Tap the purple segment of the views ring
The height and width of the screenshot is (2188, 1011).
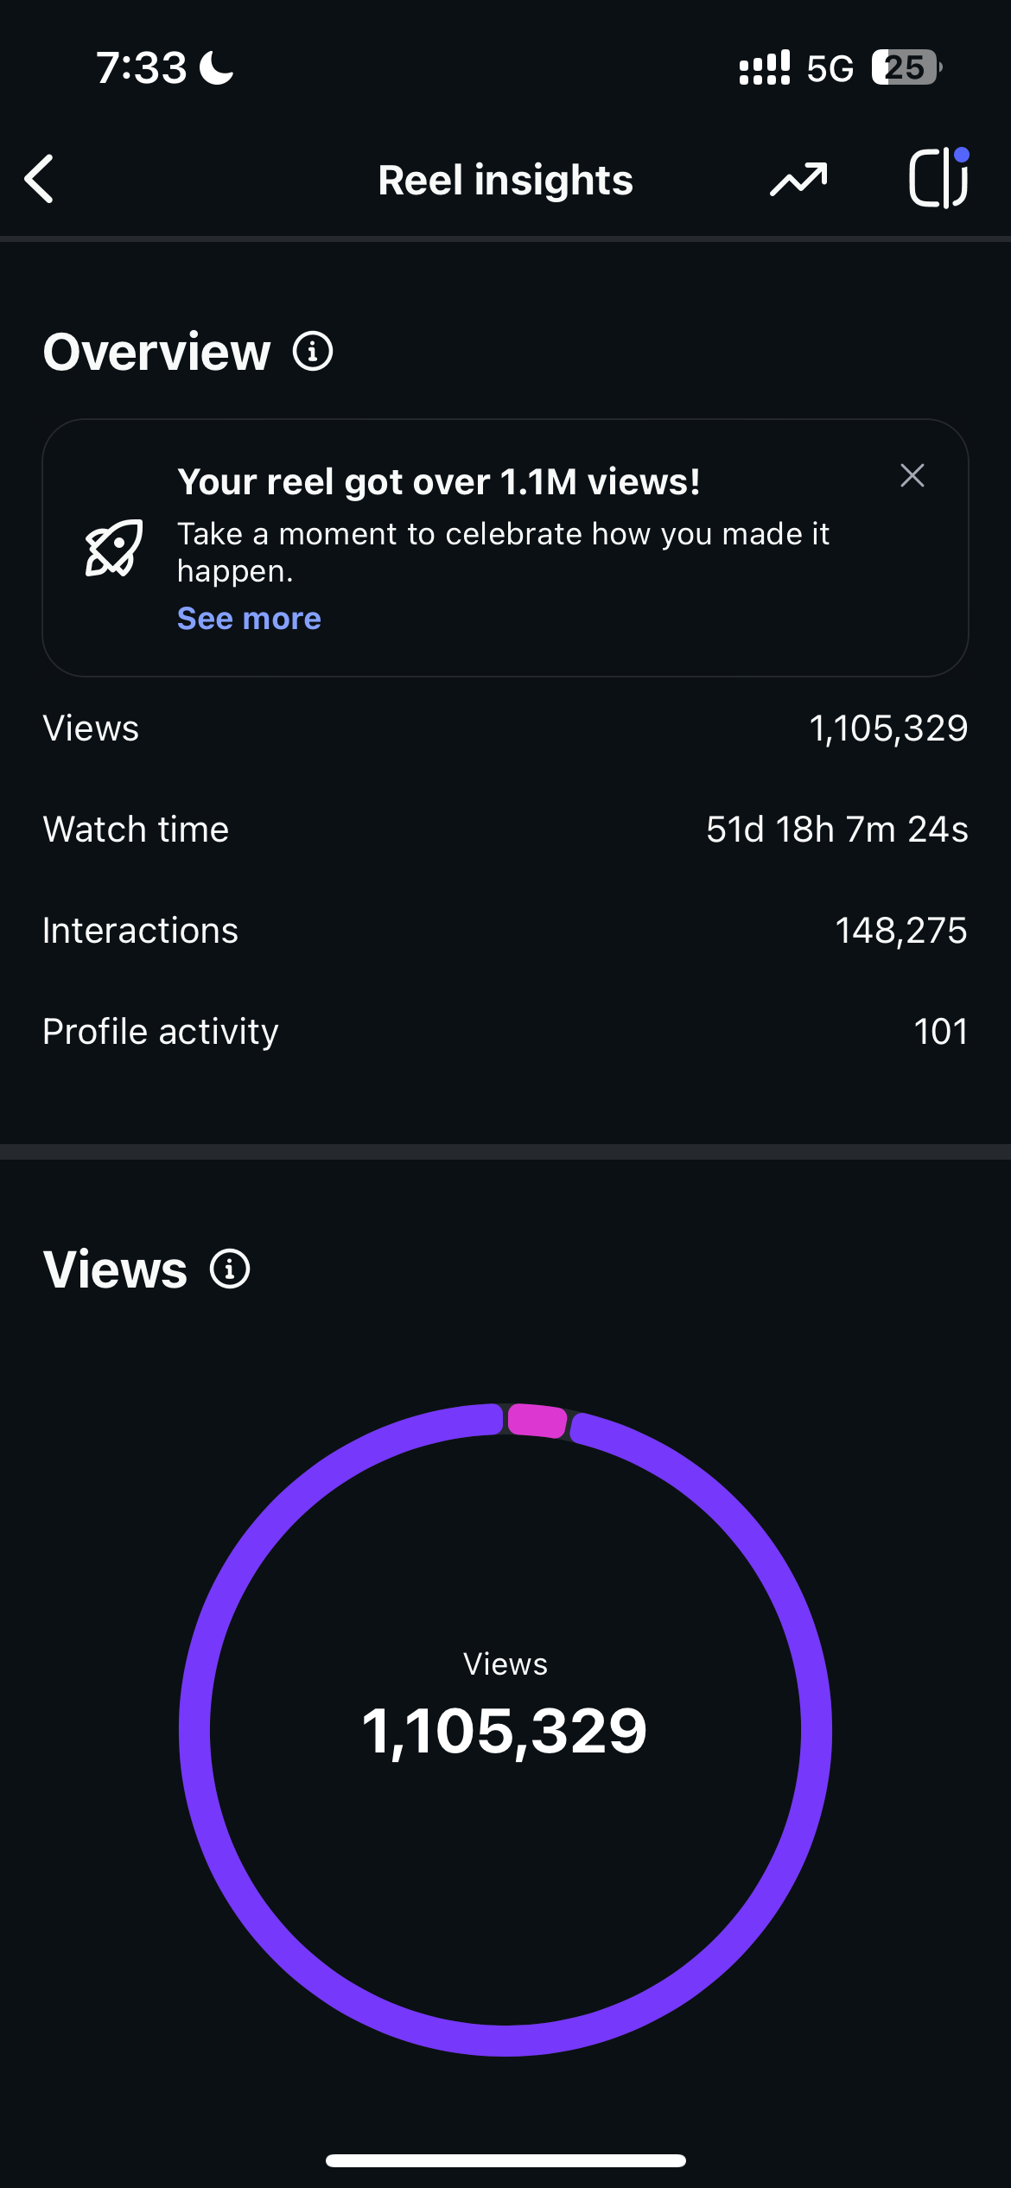pyautogui.click(x=195, y=1728)
